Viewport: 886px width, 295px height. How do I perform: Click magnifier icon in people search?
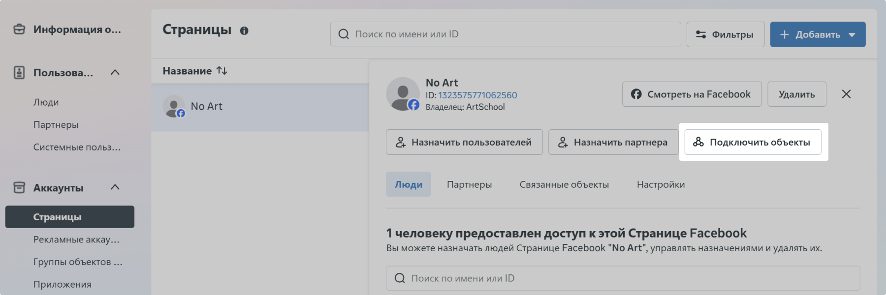click(x=400, y=278)
